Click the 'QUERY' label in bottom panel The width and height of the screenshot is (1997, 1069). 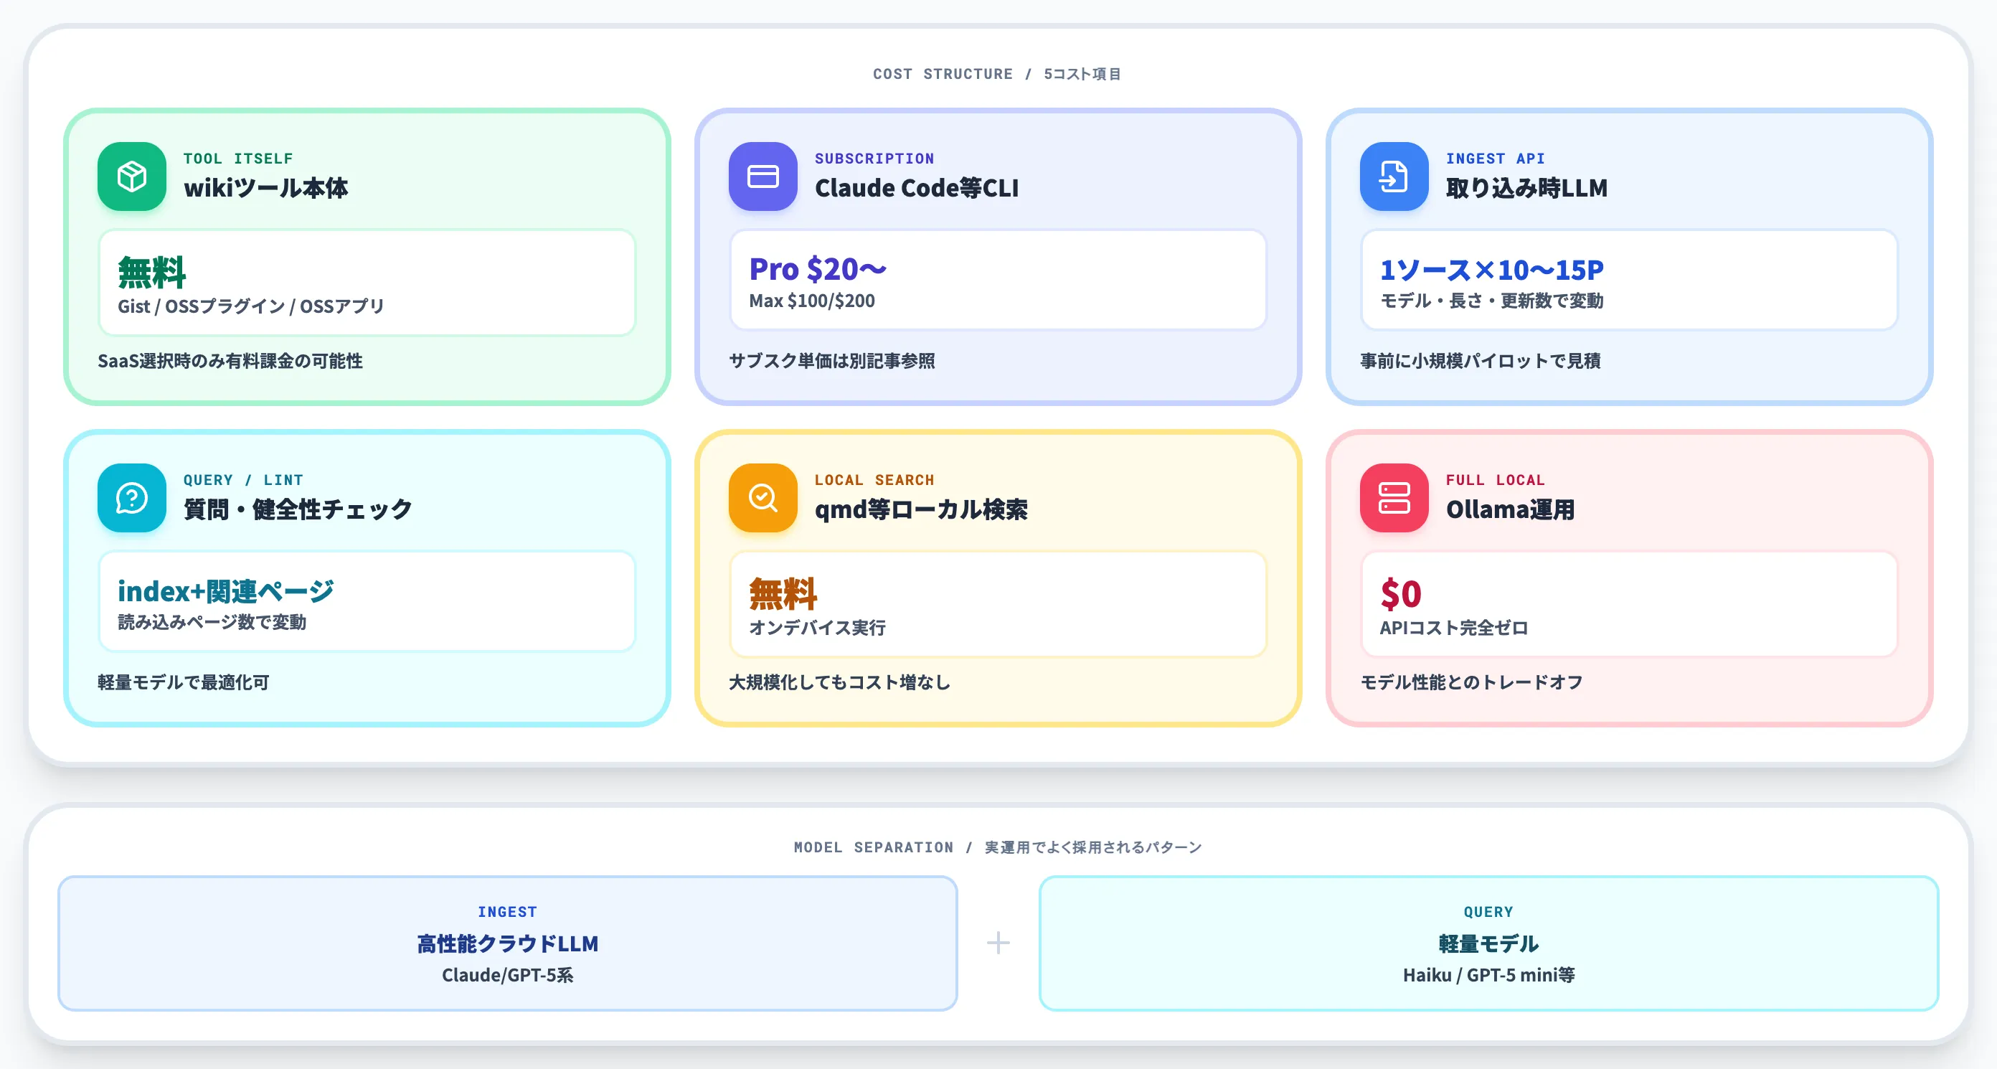(1488, 912)
